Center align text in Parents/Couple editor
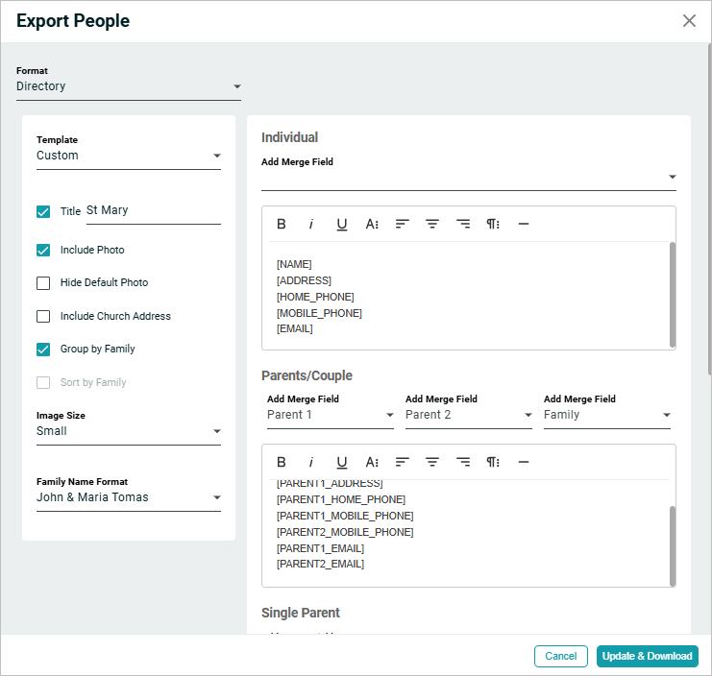The width and height of the screenshot is (712, 676). pyautogui.click(x=432, y=462)
